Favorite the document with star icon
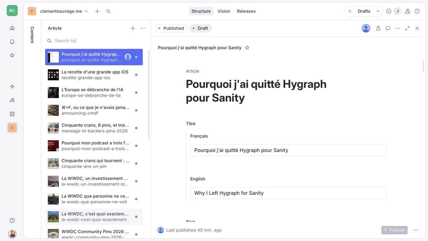The width and height of the screenshot is (428, 241). point(247,48)
